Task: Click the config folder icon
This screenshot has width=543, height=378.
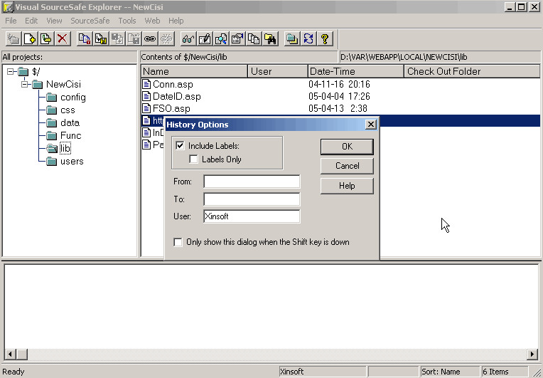Action: 51,97
